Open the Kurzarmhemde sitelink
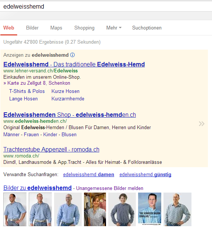Screen dimensions: 212x234 (x=68, y=99)
